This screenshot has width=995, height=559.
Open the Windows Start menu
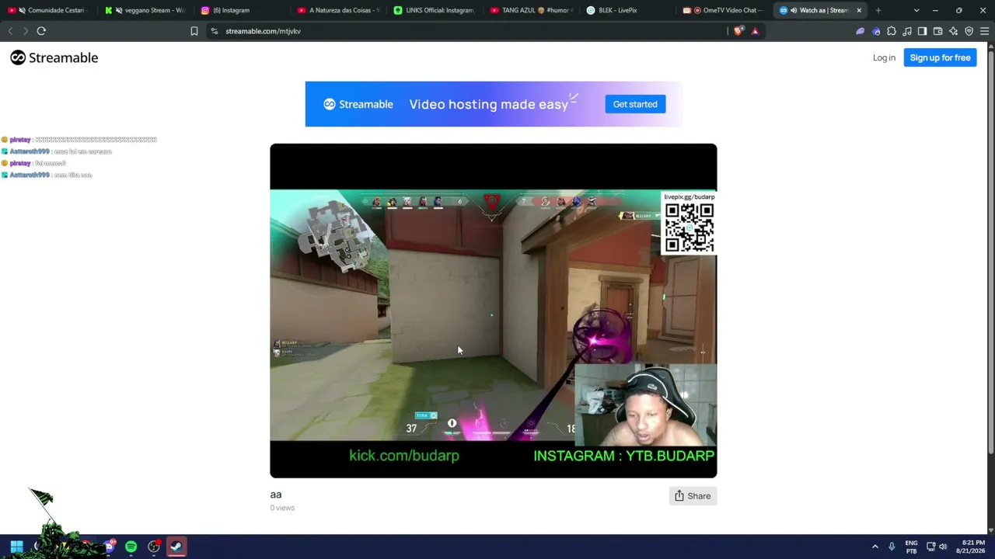[x=16, y=547]
